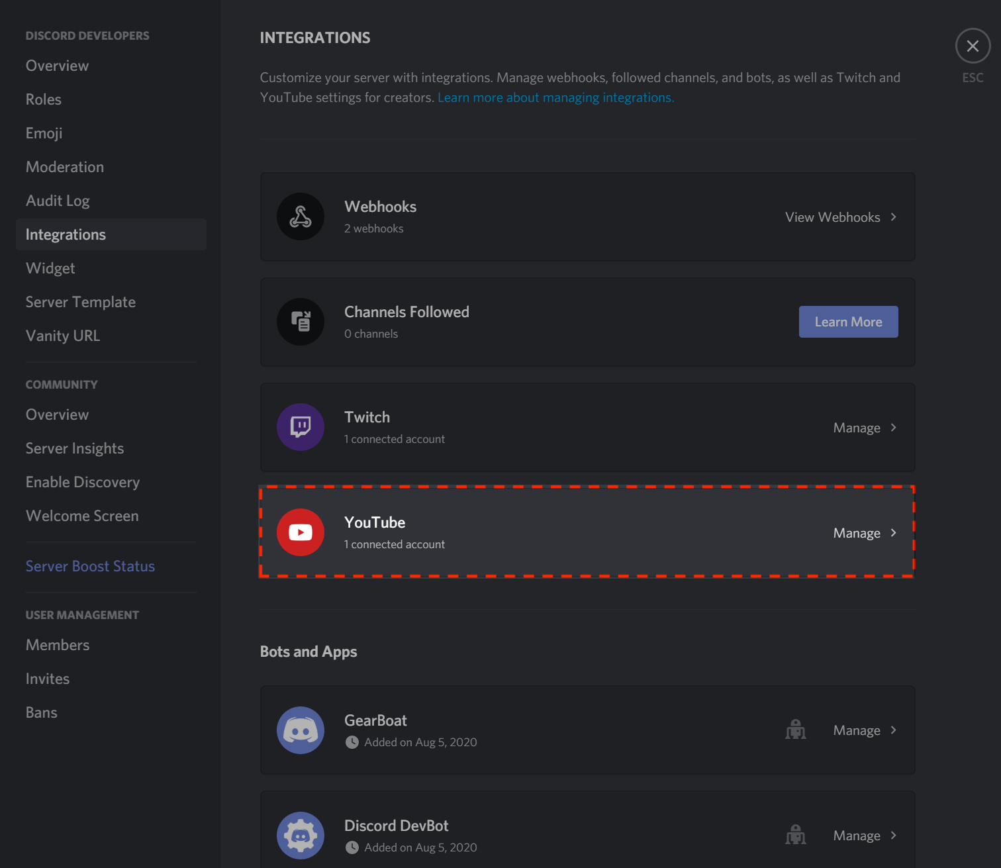Click the clock icon beside Discord DevBot date
1001x868 pixels.
352,847
